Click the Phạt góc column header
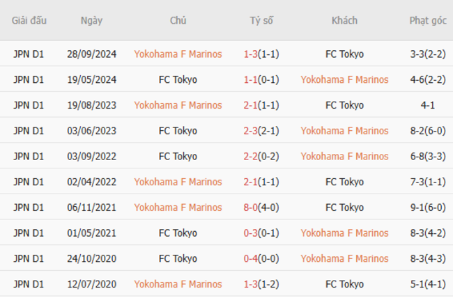Viewport: 453px width, 298px height. pyautogui.click(x=428, y=20)
